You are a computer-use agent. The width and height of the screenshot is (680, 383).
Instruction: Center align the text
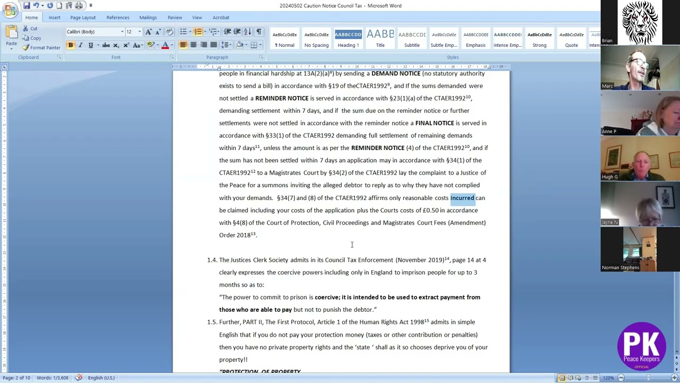pos(193,45)
